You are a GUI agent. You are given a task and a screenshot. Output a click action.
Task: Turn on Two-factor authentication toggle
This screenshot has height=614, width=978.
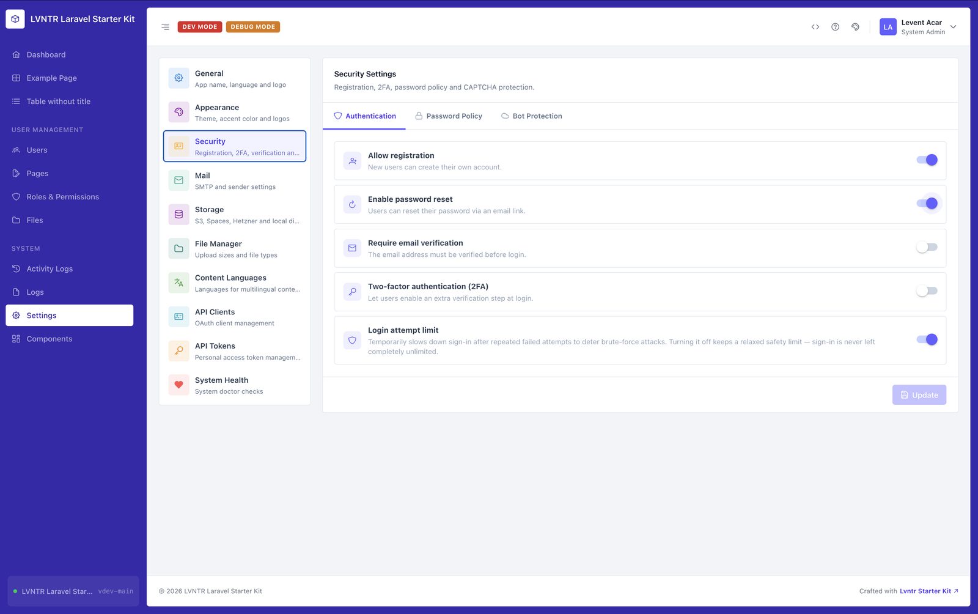coord(927,291)
